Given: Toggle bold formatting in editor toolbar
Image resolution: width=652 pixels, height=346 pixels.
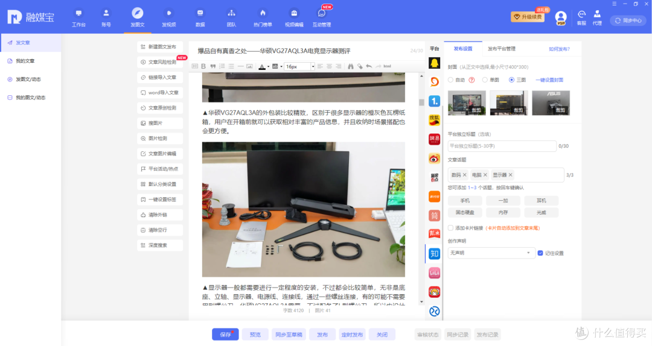Looking at the screenshot, I should (203, 66).
